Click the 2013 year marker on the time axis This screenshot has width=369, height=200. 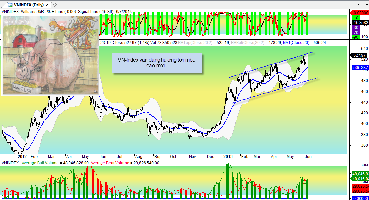pyautogui.click(x=227, y=157)
